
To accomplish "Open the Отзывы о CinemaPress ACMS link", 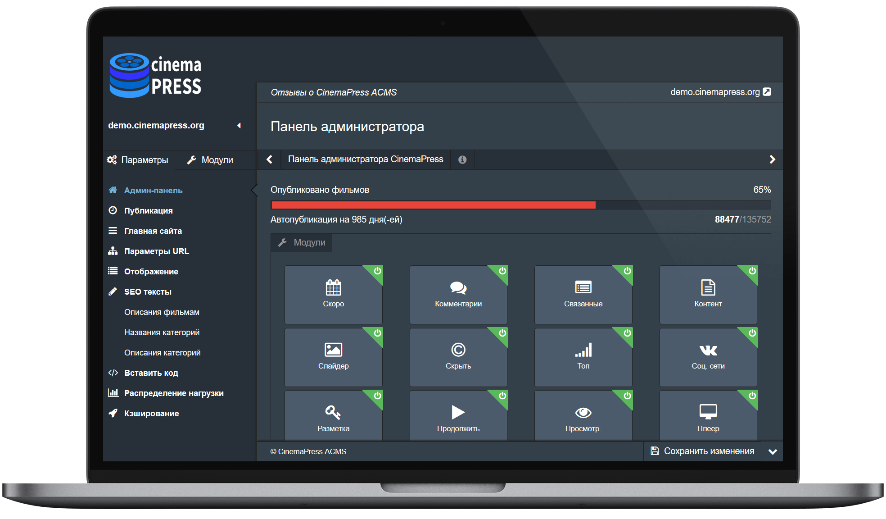I will click(x=334, y=92).
